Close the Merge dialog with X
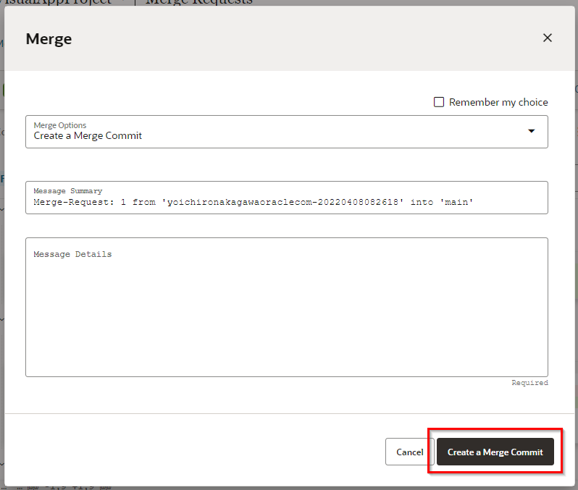 548,38
